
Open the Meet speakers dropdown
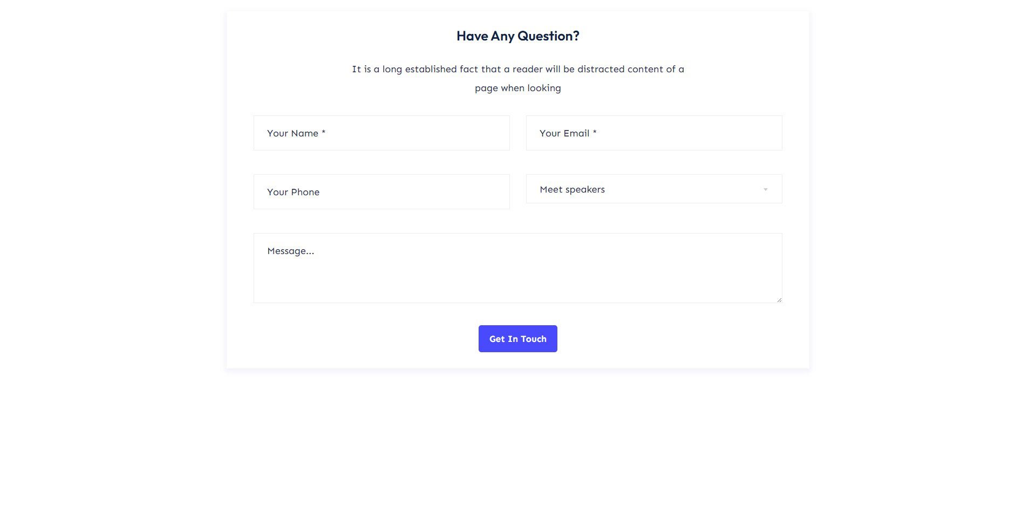click(x=654, y=189)
